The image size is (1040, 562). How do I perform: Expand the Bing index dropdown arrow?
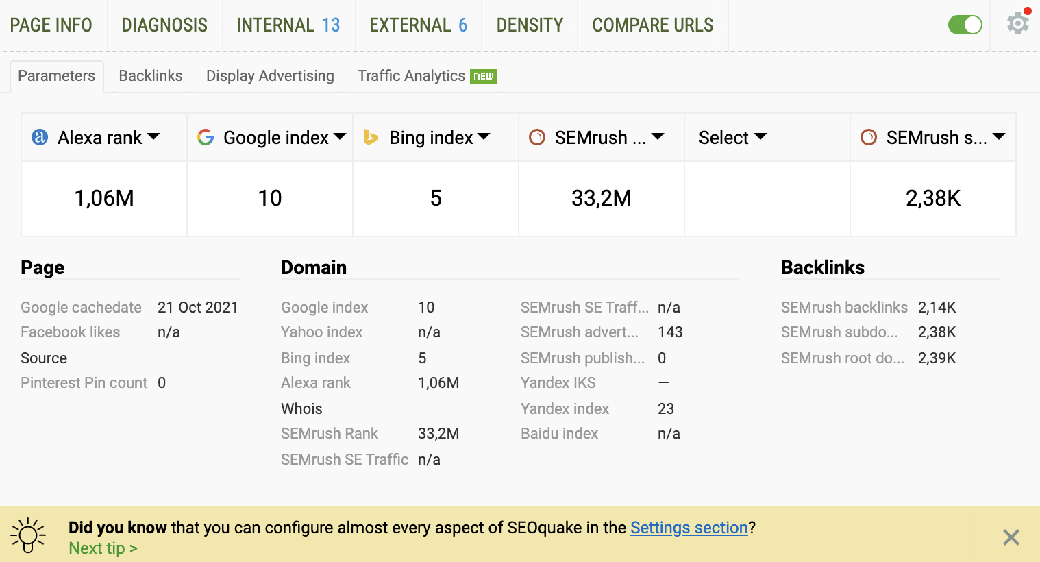tap(484, 137)
